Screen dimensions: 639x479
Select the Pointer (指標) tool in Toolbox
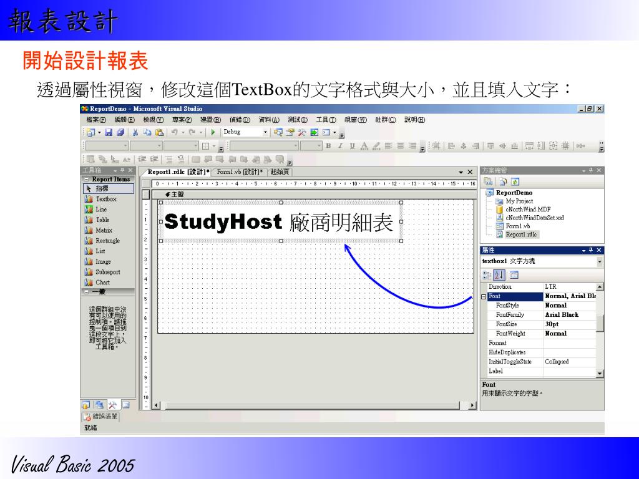tap(109, 188)
